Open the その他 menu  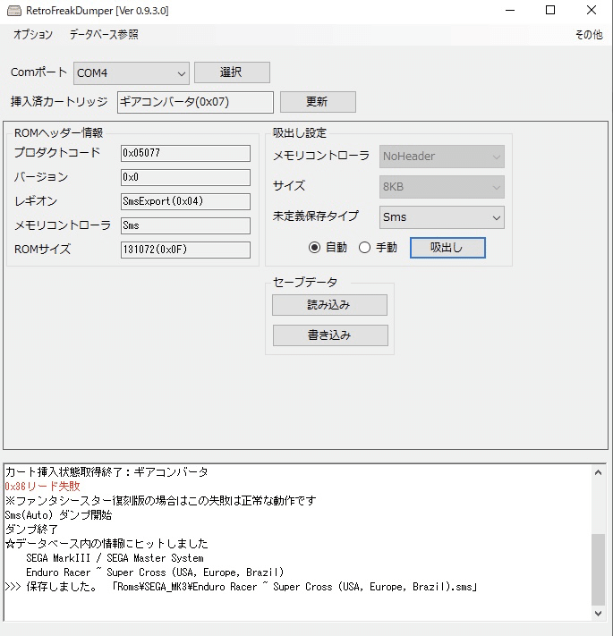point(589,35)
